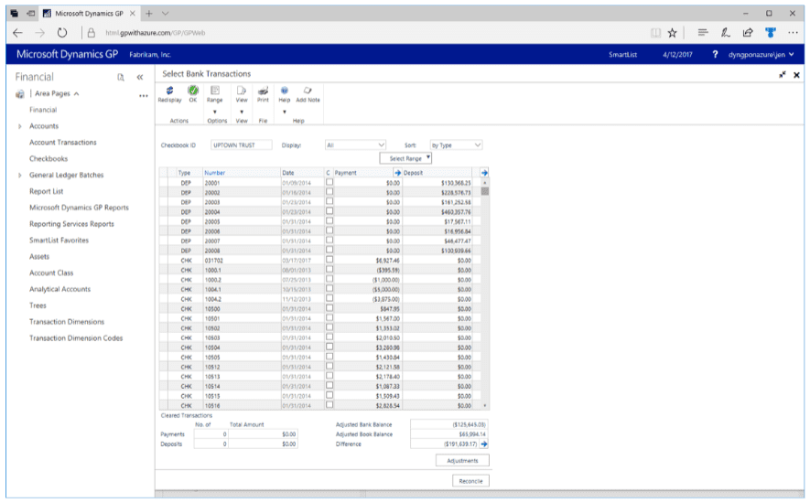Expand General Ledger Batches tree arrow

[19, 175]
